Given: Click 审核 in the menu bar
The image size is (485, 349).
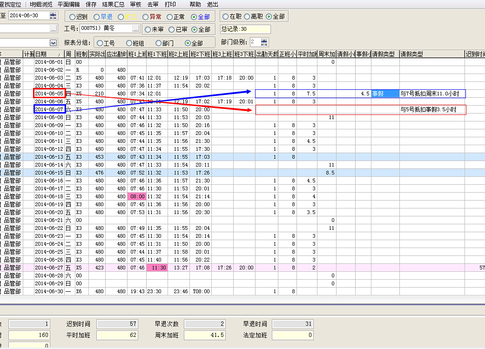Looking at the screenshot, I should click(x=135, y=4).
